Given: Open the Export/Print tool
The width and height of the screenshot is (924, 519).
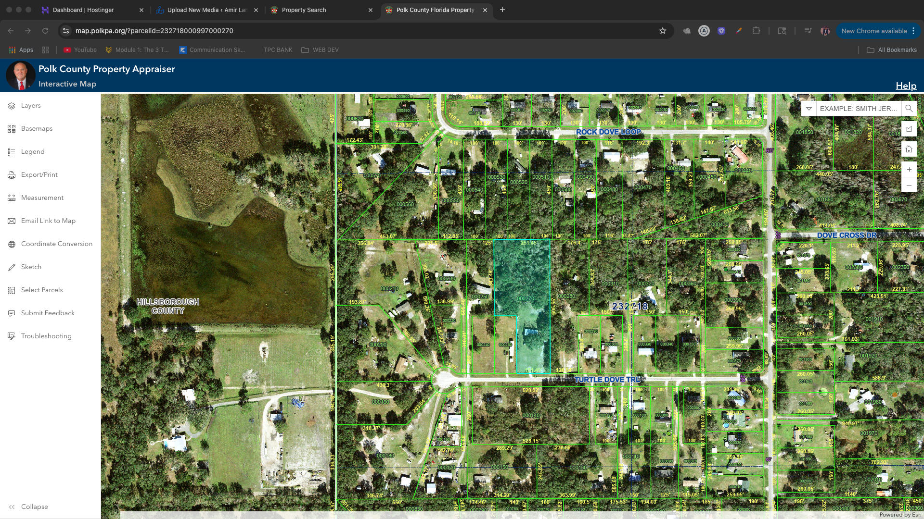Looking at the screenshot, I should (39, 175).
